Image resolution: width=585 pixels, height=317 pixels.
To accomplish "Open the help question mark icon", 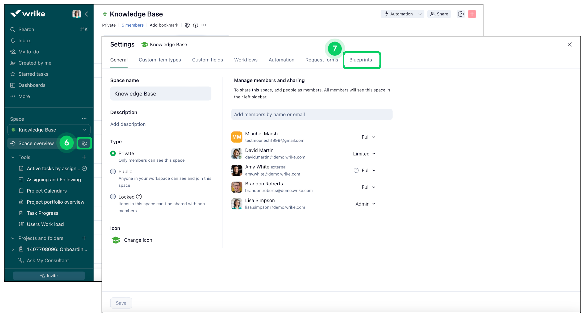I will click(461, 14).
